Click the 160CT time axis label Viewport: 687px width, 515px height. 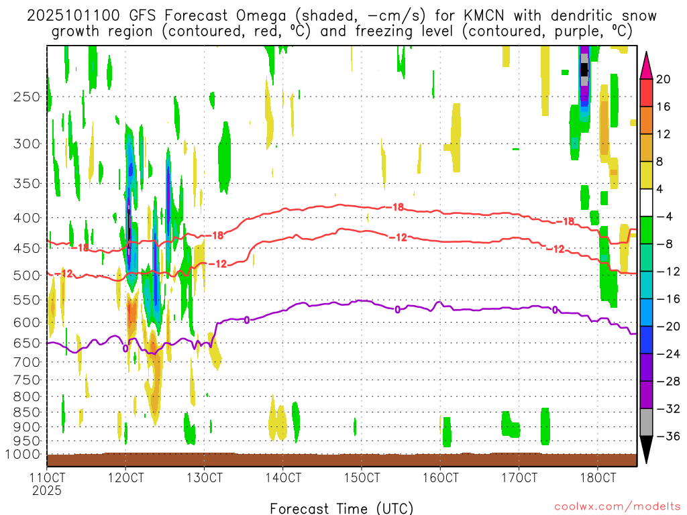(x=440, y=477)
